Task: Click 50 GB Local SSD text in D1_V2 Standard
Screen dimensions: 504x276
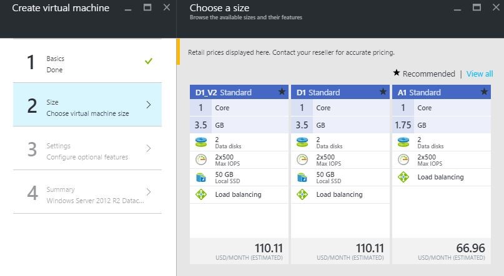Action: coord(227,178)
